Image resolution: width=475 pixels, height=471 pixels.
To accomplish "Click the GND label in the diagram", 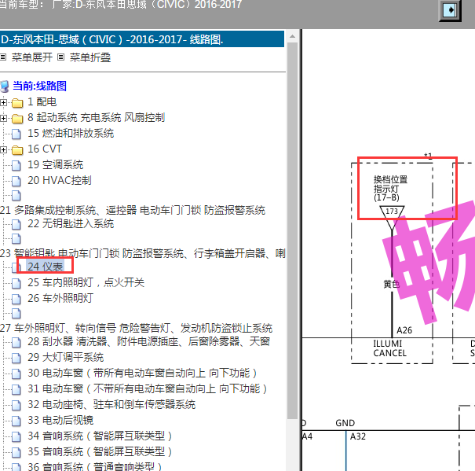I will [345, 423].
